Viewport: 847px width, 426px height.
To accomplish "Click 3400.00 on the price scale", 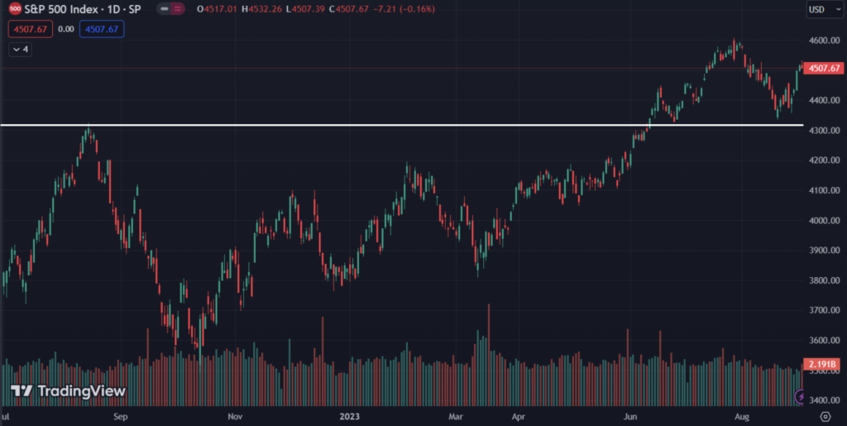I will pos(825,400).
